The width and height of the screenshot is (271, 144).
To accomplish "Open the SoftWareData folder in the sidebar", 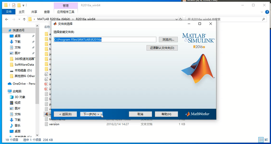I will pos(22,65).
